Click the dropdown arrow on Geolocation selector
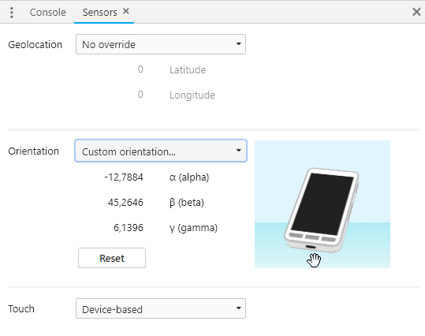Image resolution: width=425 pixels, height=336 pixels. tap(238, 44)
